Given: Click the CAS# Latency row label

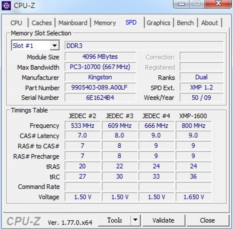Looking at the screenshot, I should coord(39,136).
